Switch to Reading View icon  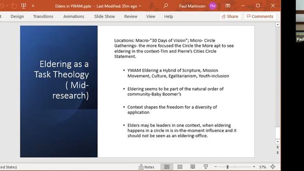(x=193, y=167)
